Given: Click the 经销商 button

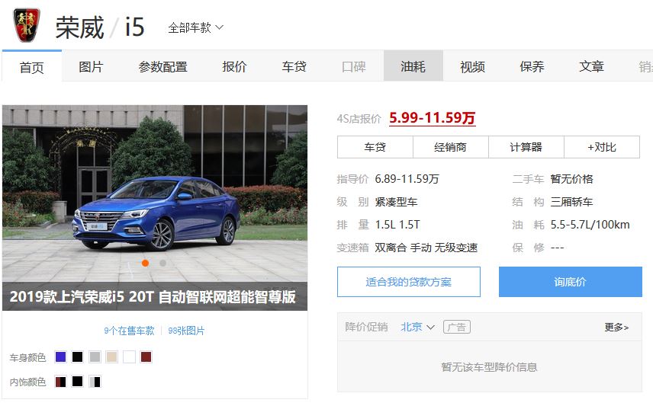Looking at the screenshot, I should coord(450,147).
